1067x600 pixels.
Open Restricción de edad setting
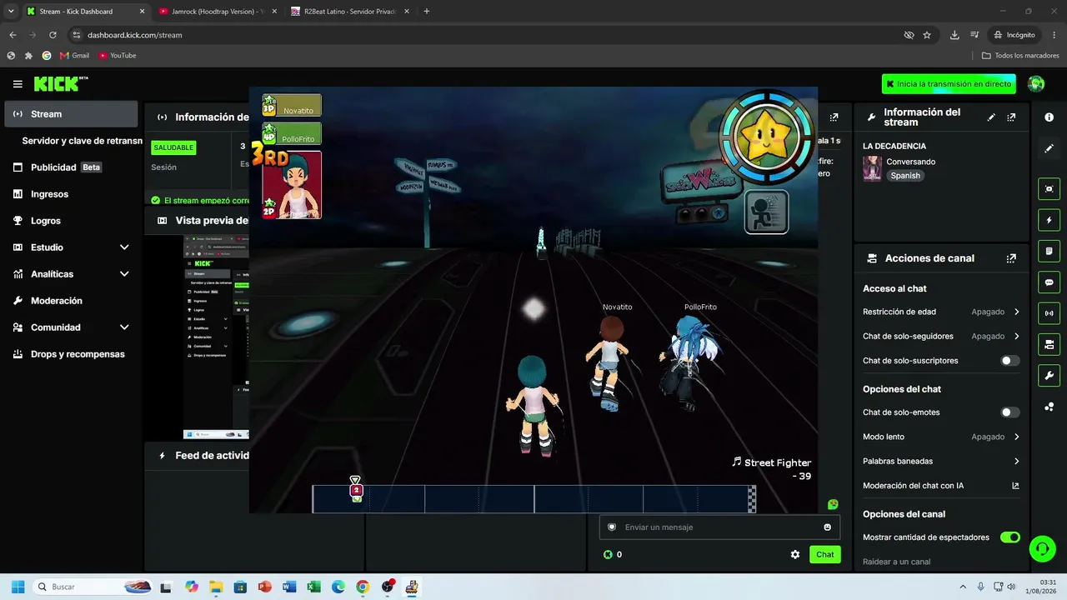pos(941,312)
